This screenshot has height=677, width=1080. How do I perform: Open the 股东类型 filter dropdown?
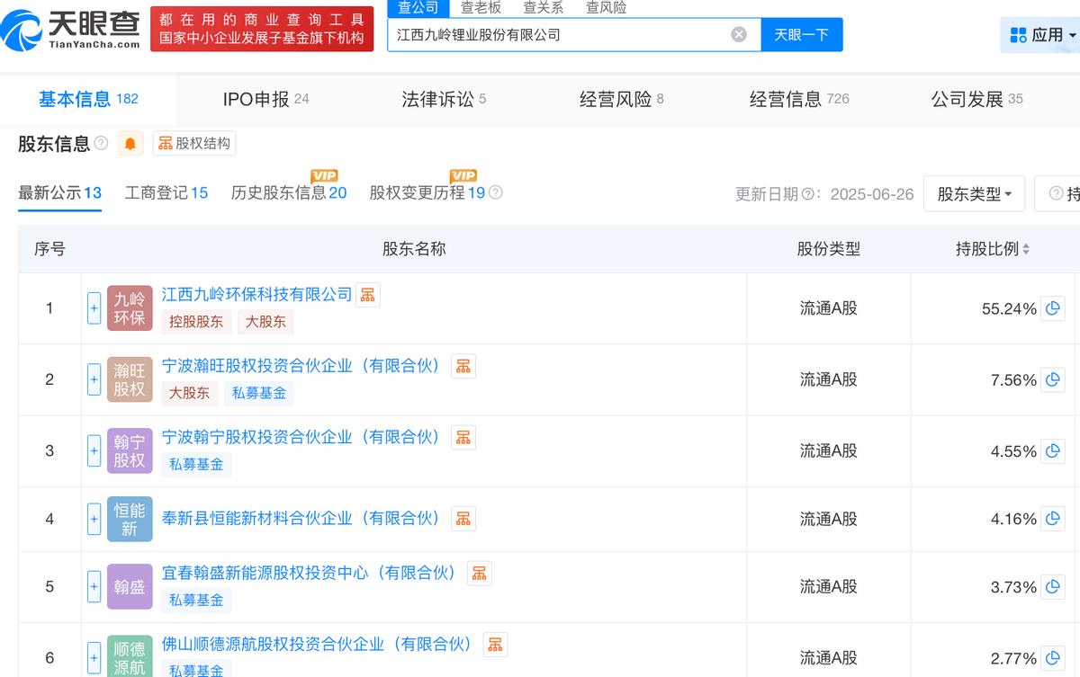tap(974, 193)
